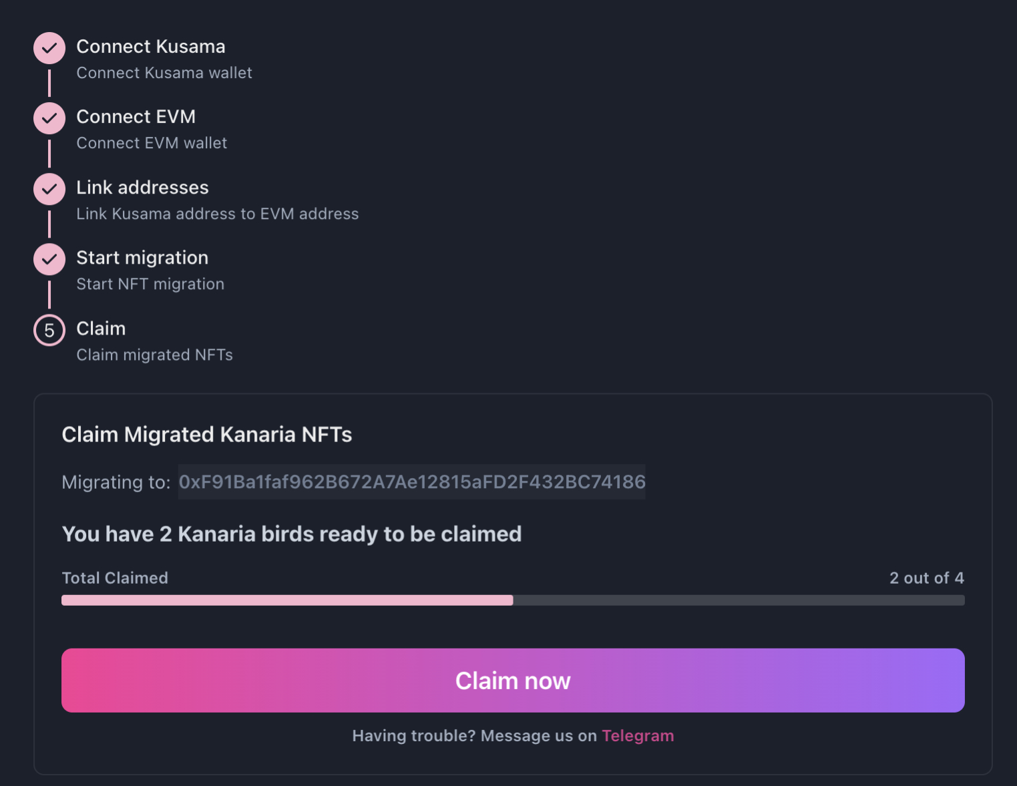
Task: Select the Connect Kusama step title
Action: 151,47
